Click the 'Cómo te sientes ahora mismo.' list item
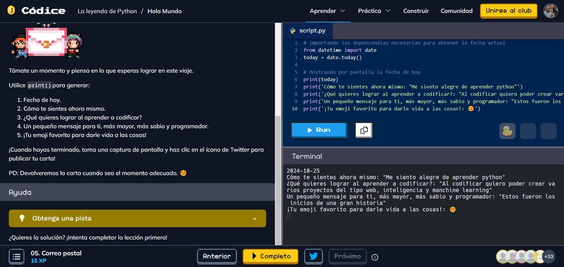564x267 pixels. 64,109
